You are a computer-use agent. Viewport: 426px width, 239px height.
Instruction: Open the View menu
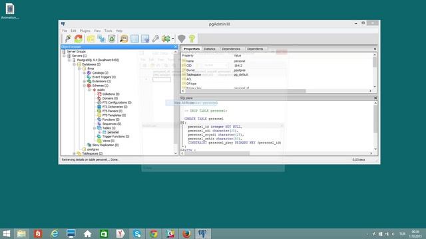coord(97,31)
